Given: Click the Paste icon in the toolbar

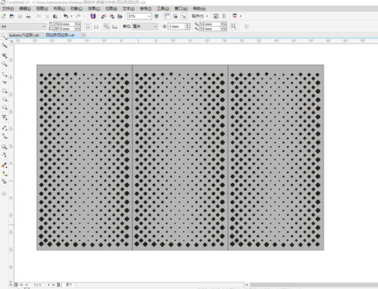Looking at the screenshot, I should point(55,16).
